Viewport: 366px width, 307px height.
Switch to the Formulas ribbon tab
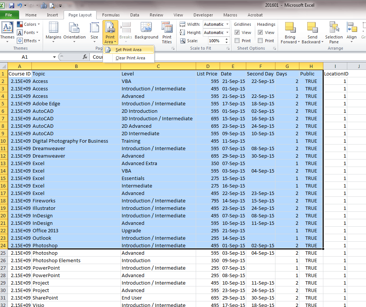tap(111, 15)
